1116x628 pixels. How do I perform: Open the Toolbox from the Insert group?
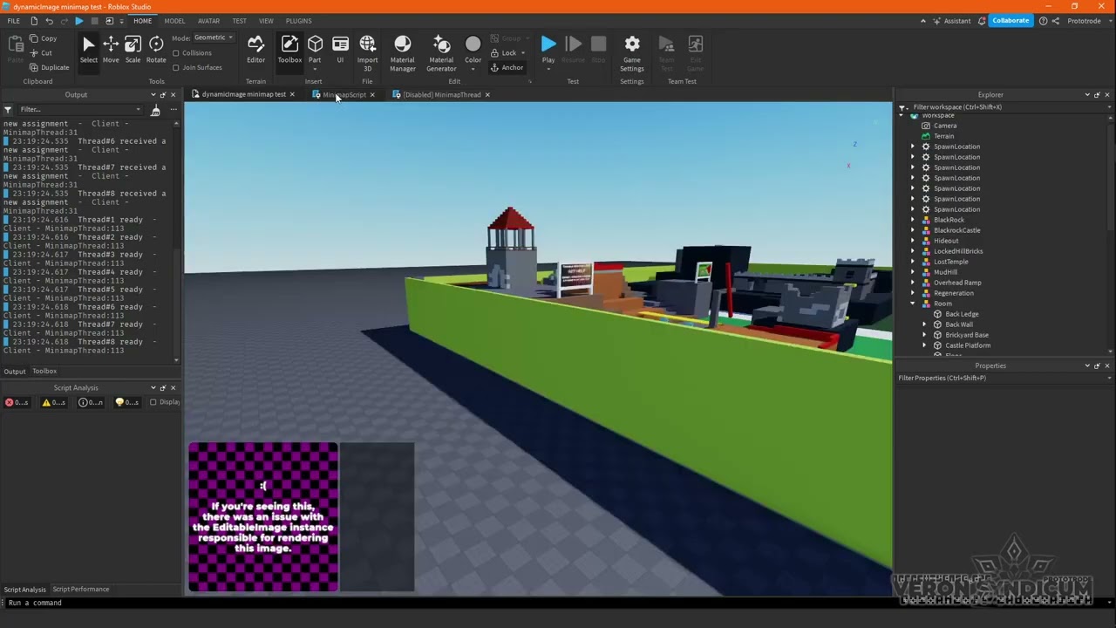289,50
